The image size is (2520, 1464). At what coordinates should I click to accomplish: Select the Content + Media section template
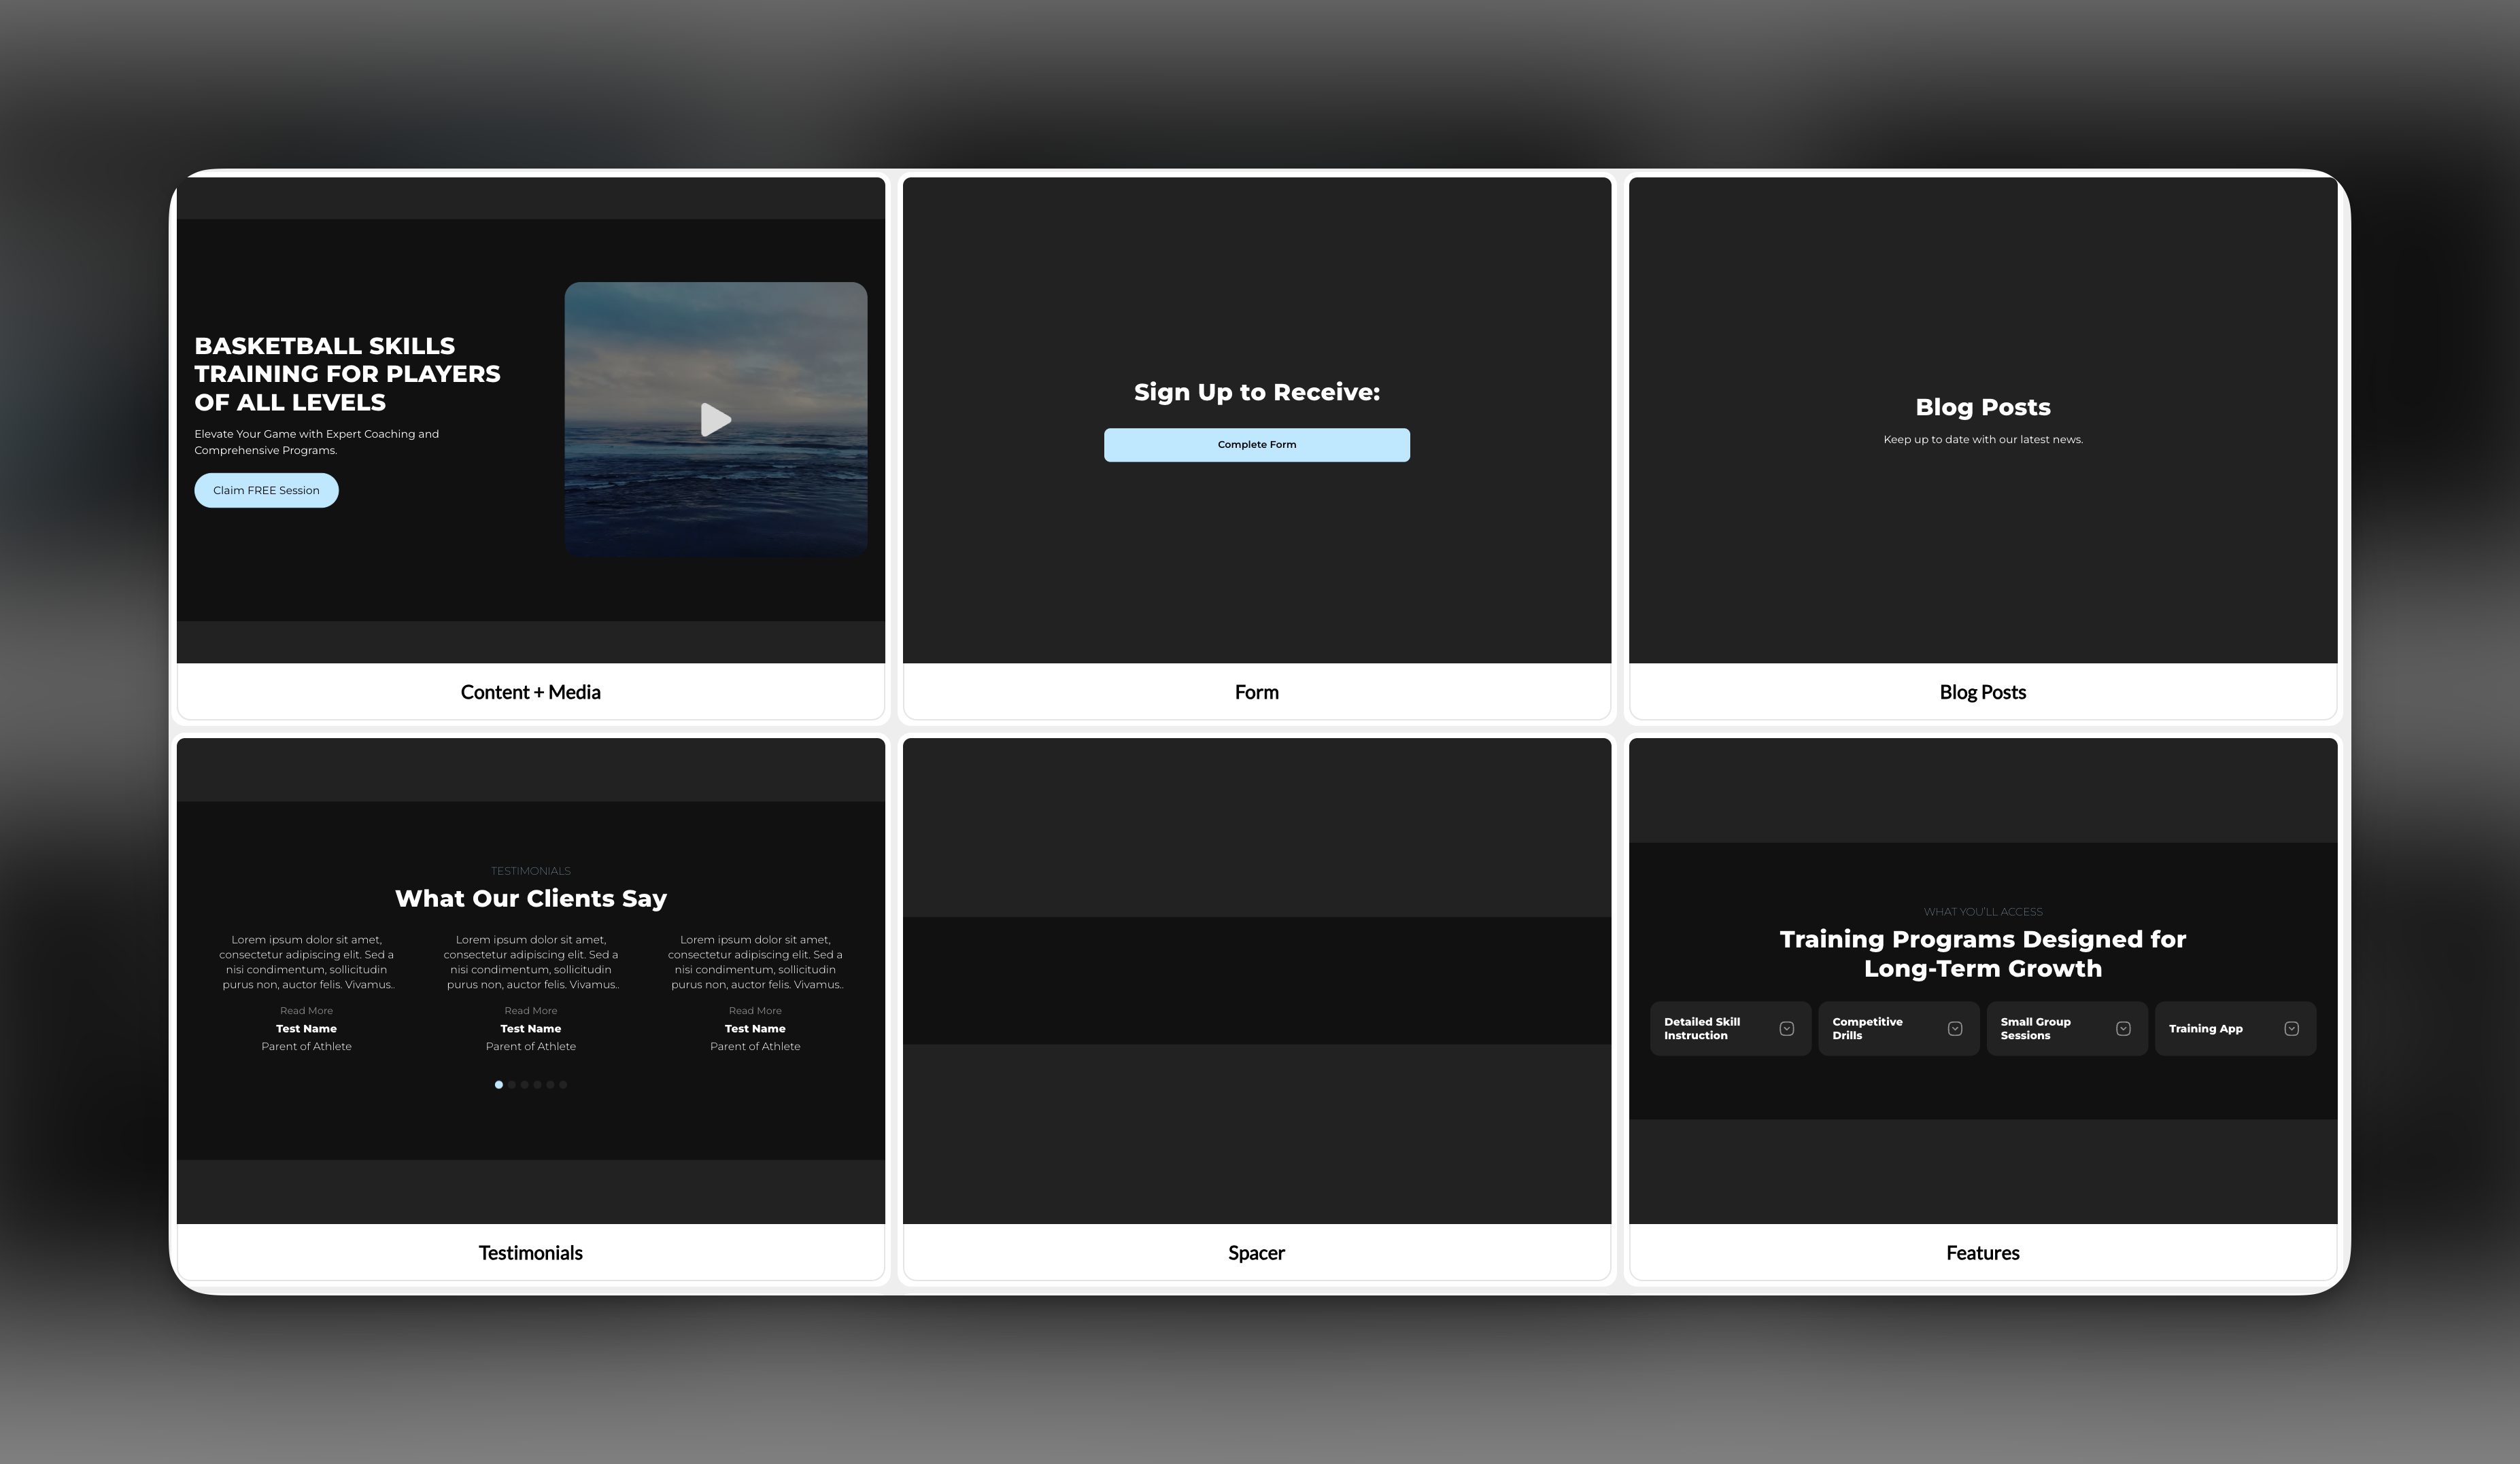[530, 691]
